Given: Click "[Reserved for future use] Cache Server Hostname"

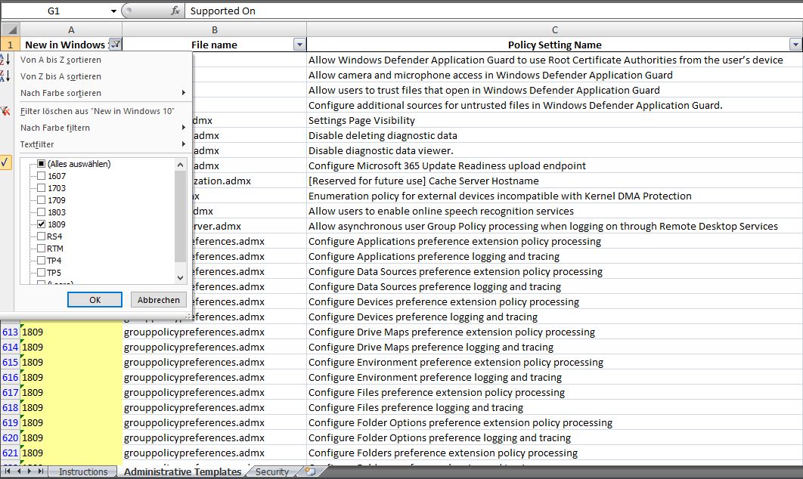Looking at the screenshot, I should pos(555,181).
